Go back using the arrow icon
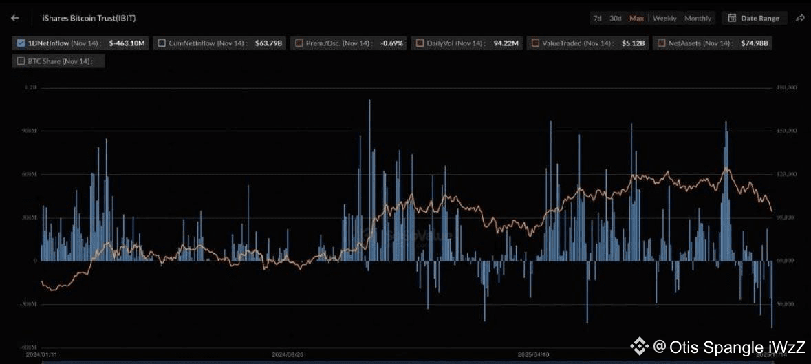This screenshot has width=811, height=364. [x=15, y=18]
